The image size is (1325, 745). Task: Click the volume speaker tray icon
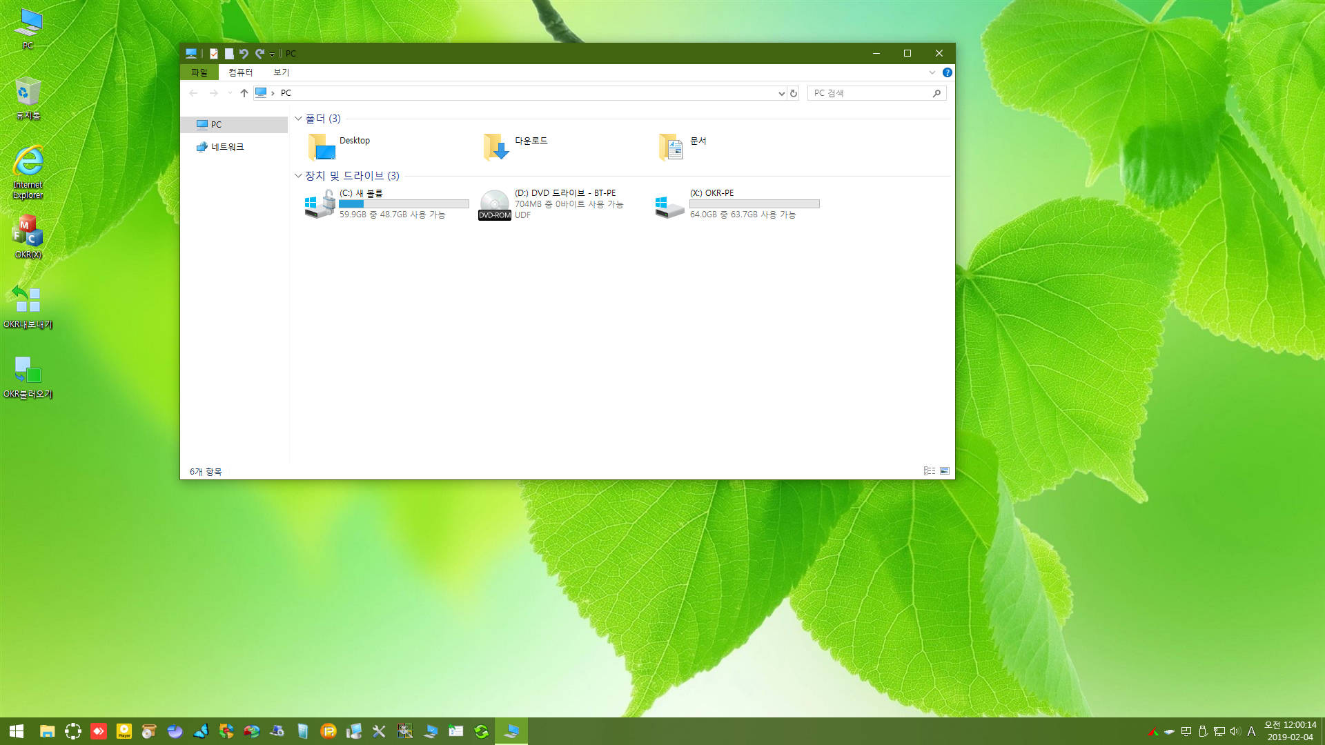click(x=1235, y=731)
